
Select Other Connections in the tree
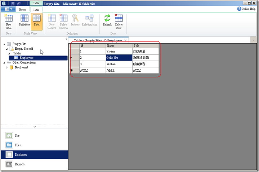tap(24, 62)
